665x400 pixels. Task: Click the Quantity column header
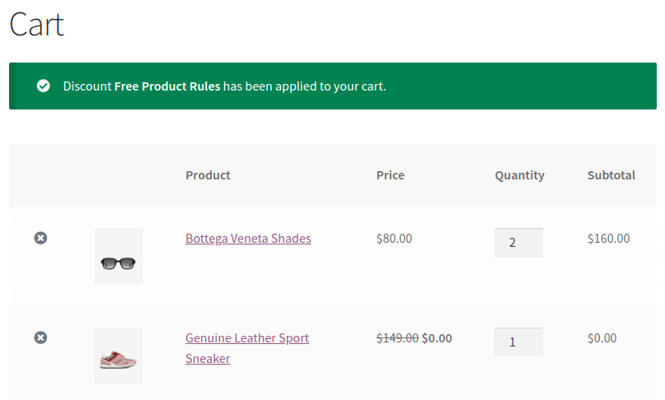(x=519, y=175)
